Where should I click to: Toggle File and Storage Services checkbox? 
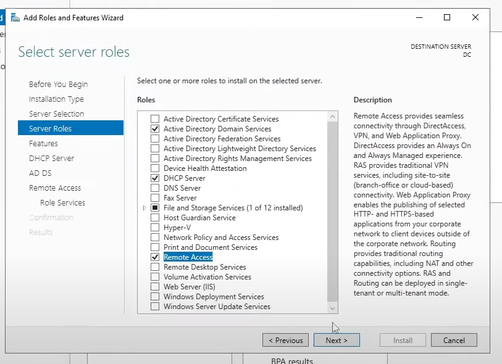[x=155, y=208]
